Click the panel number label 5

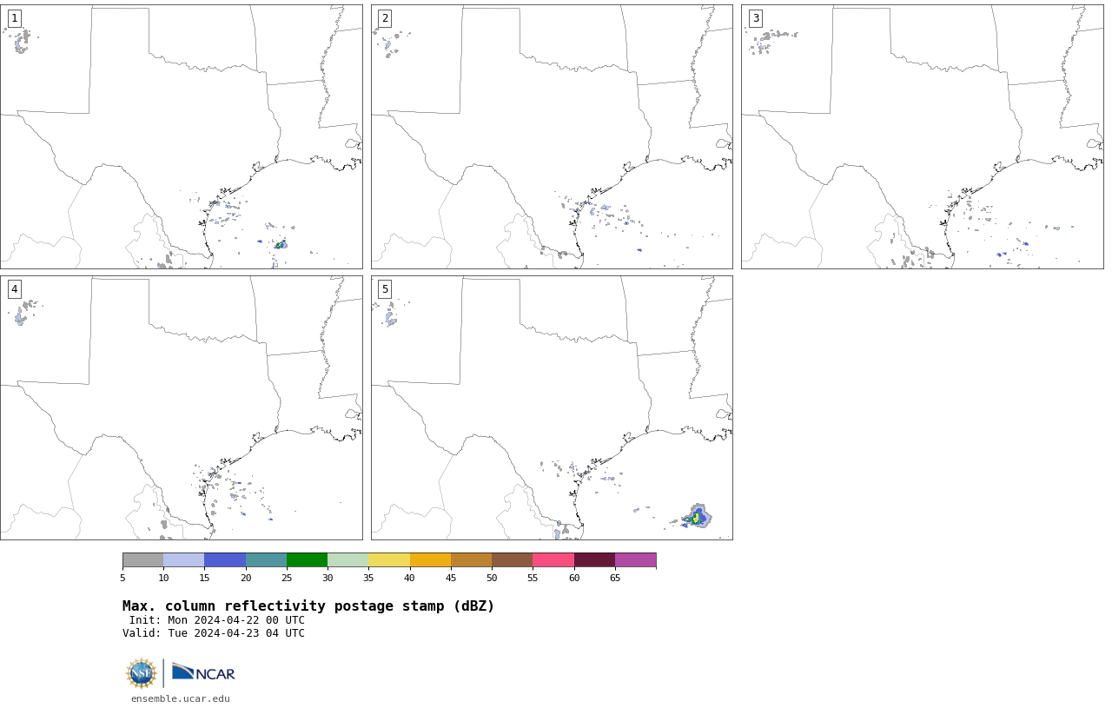coord(385,289)
